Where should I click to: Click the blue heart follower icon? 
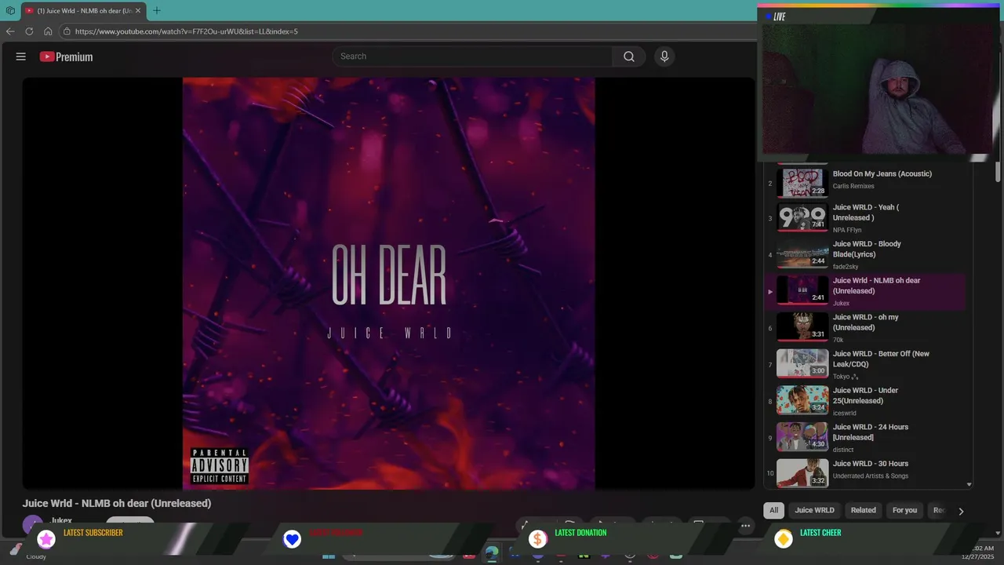292,539
